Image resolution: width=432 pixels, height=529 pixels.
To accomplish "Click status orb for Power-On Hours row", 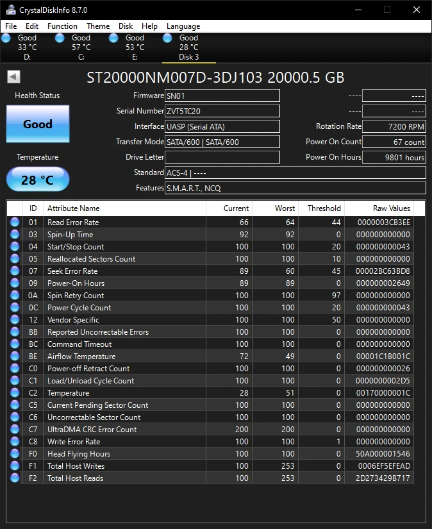I will point(15,283).
